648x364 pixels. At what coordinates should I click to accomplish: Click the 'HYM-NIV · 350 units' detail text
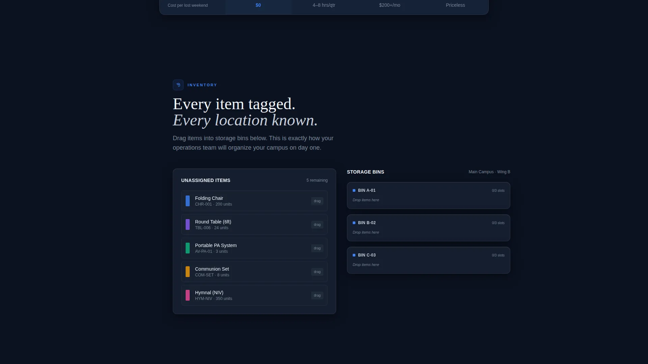click(x=214, y=299)
